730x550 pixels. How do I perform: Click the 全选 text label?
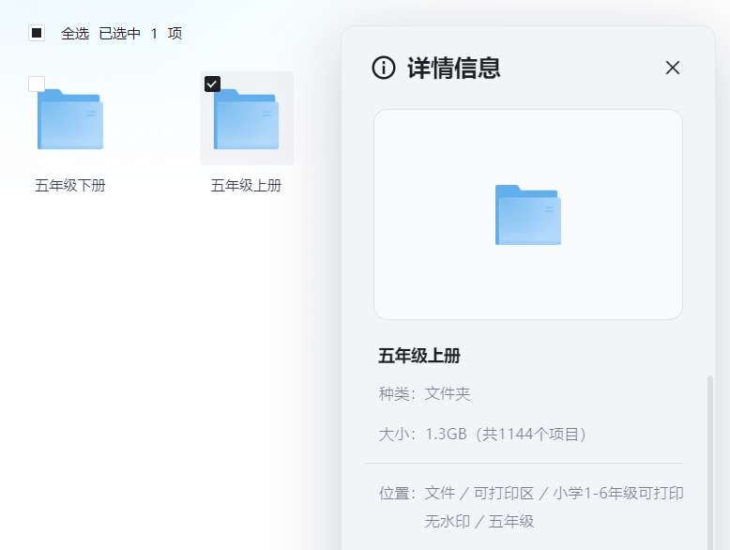(75, 33)
